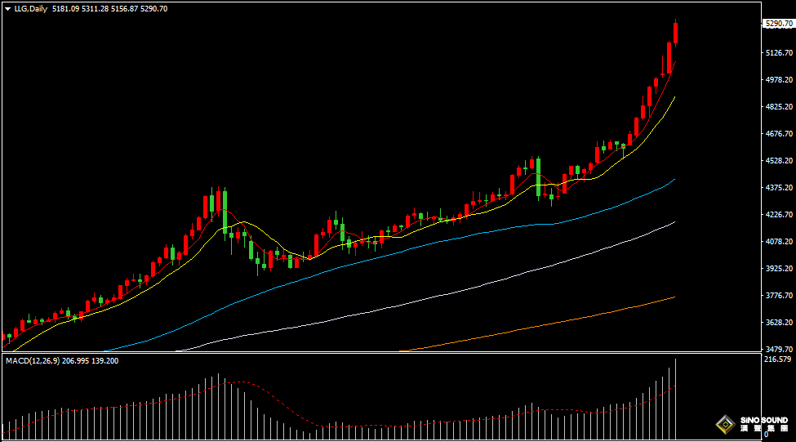Click the Sino Sound diamond logo icon
The height and width of the screenshot is (442, 796).
point(724,425)
